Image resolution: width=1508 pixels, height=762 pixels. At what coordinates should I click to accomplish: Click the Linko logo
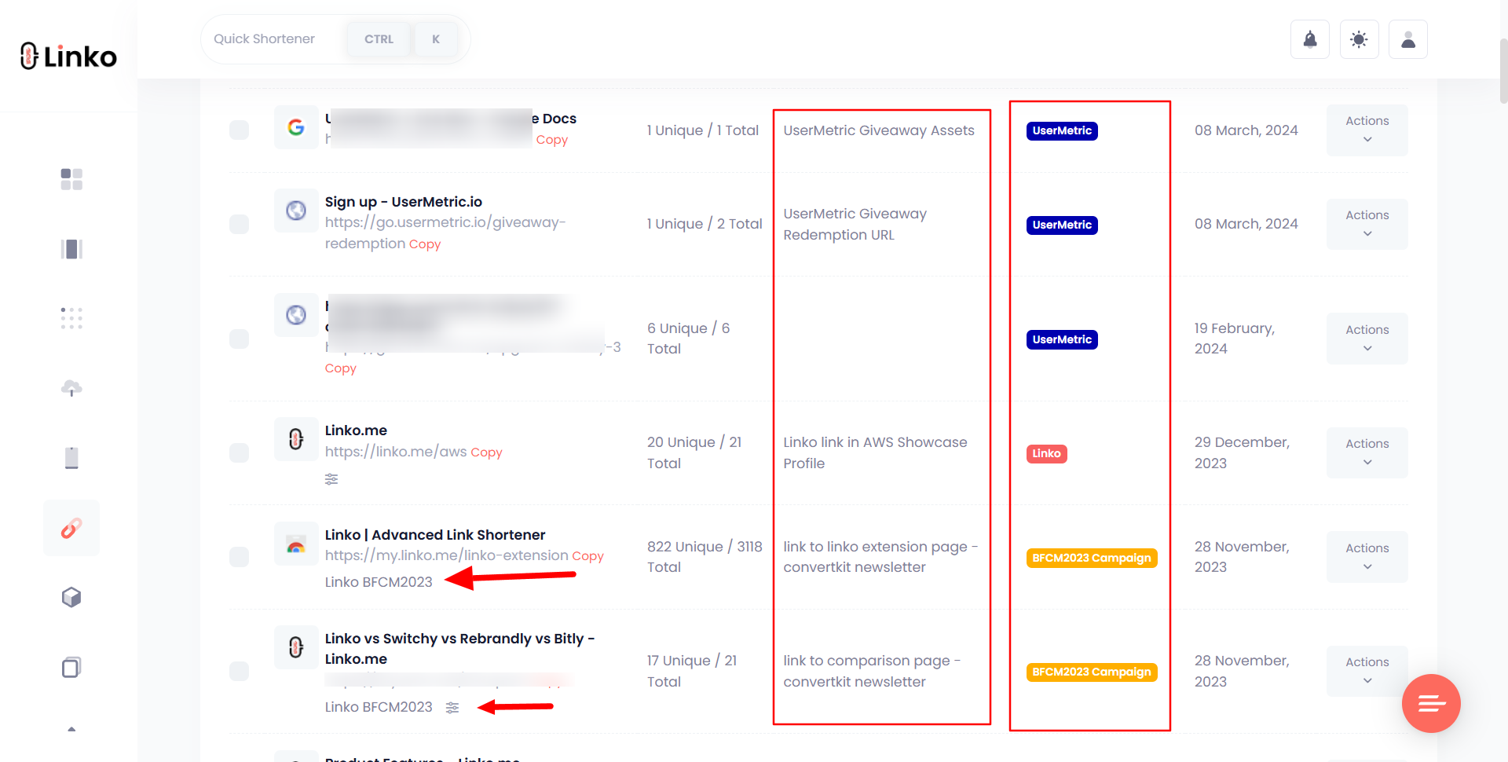coord(68,56)
